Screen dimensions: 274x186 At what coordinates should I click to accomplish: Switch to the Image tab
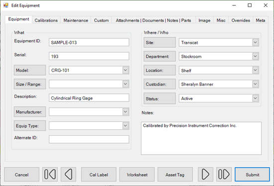(204, 20)
